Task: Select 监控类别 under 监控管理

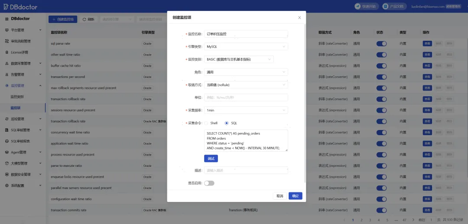Action: [x=17, y=97]
